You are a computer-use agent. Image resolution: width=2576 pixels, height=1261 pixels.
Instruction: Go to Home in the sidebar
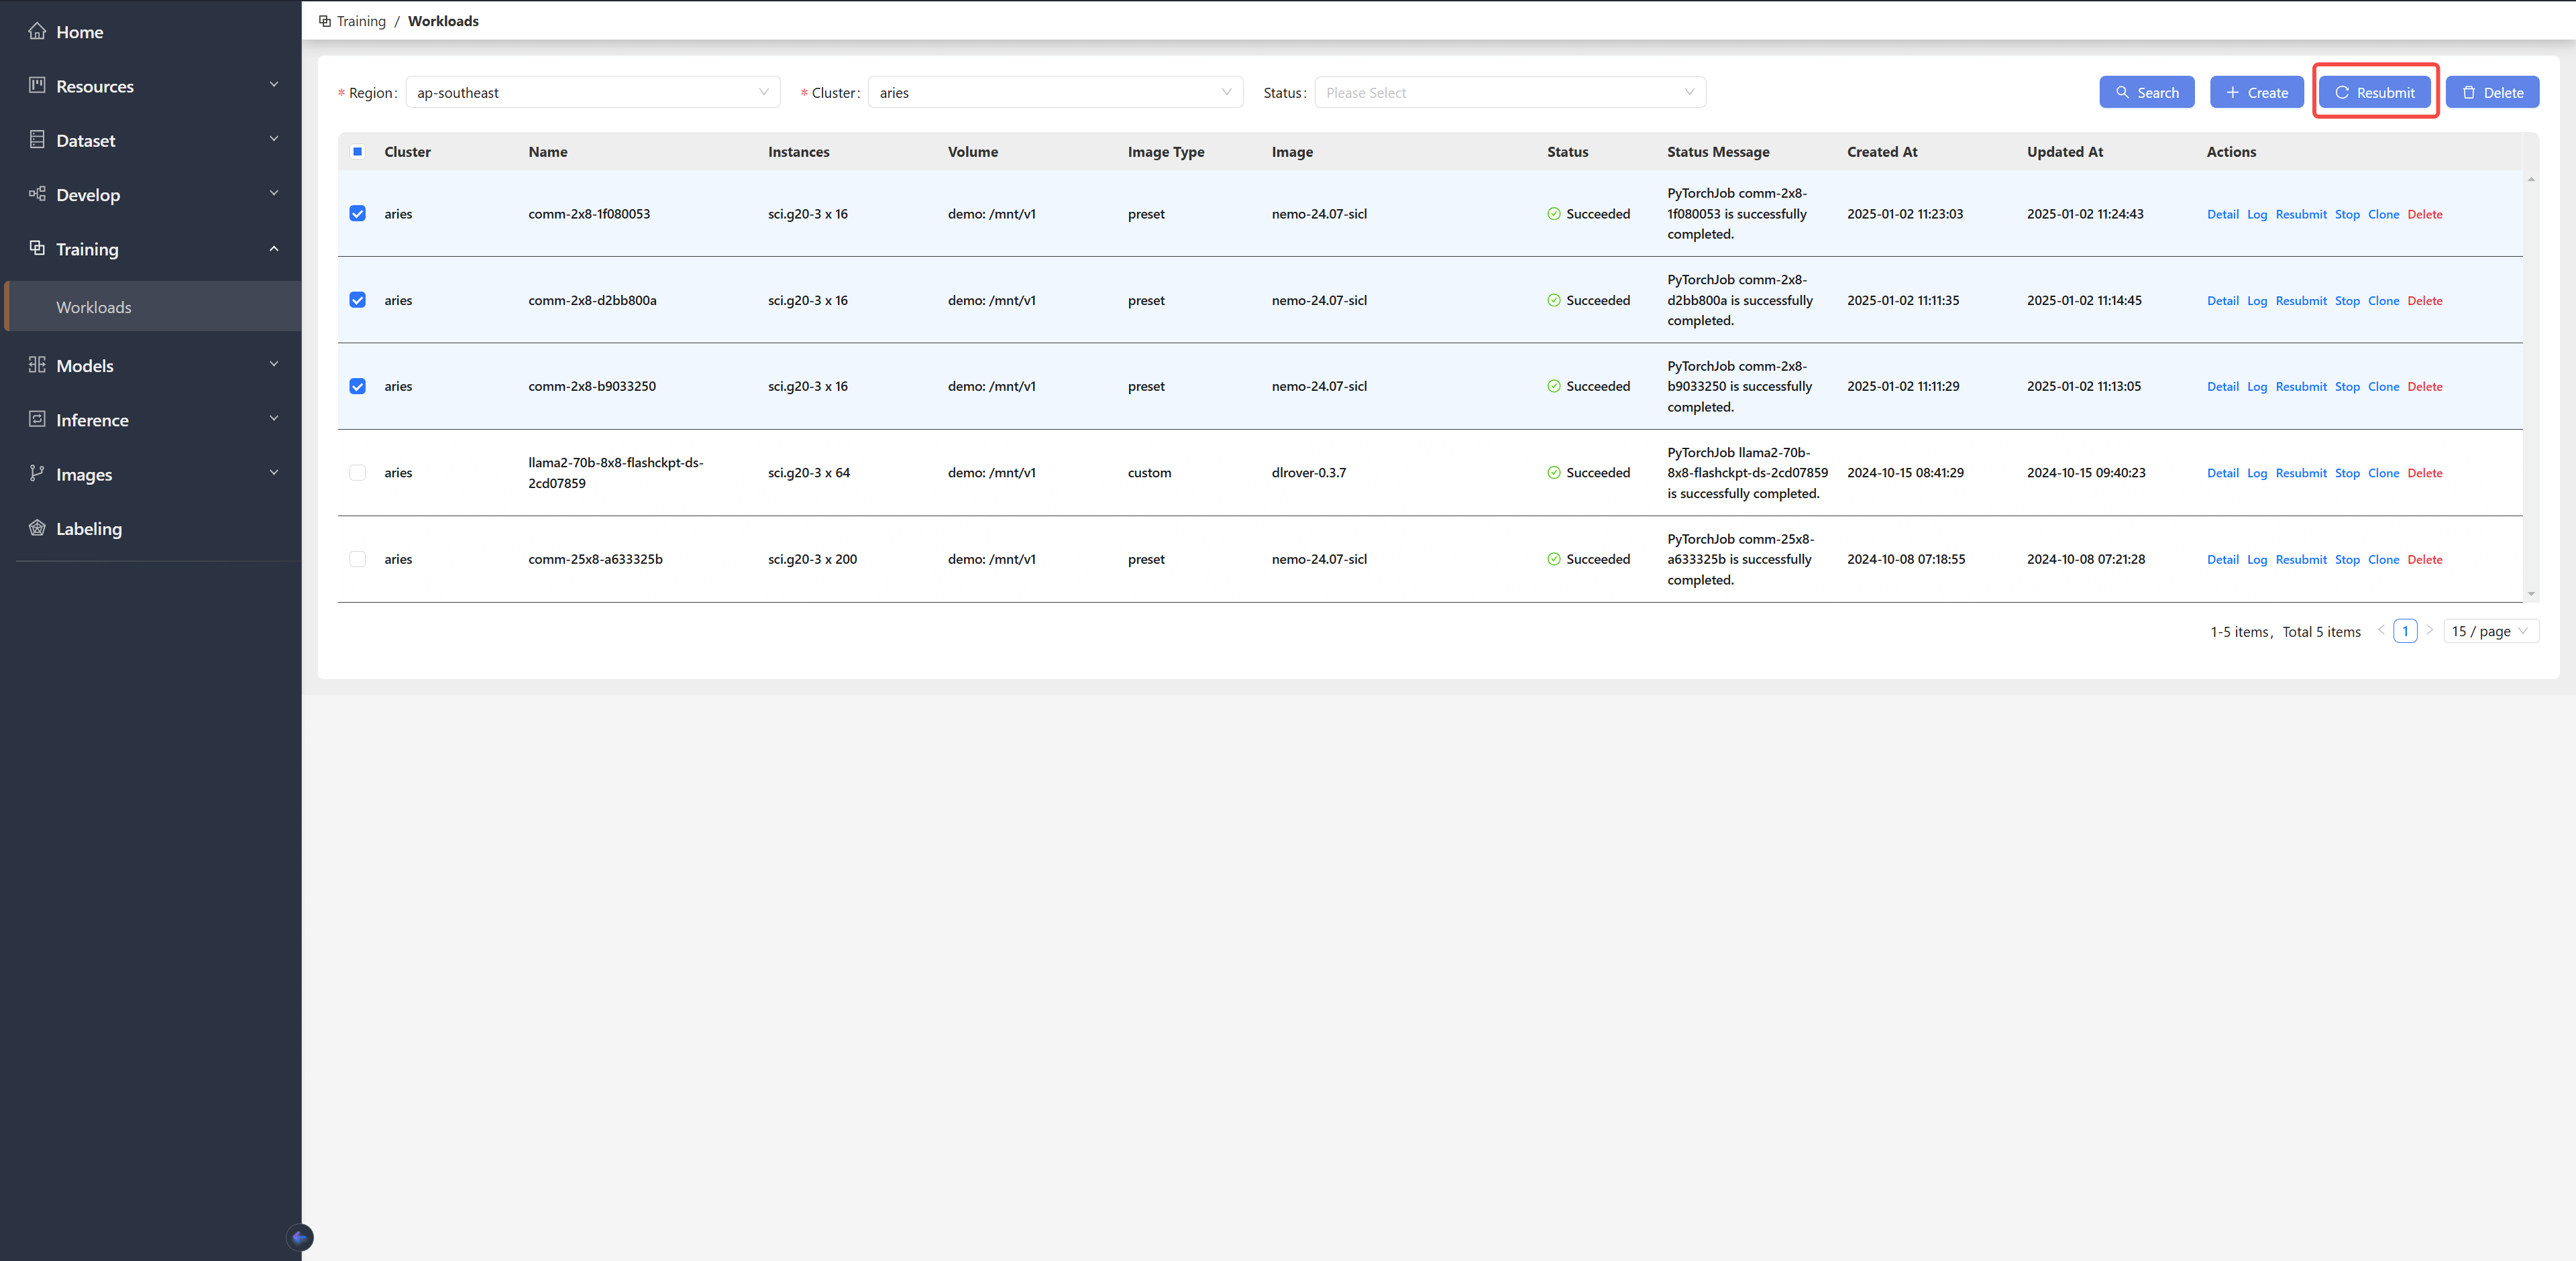click(80, 32)
